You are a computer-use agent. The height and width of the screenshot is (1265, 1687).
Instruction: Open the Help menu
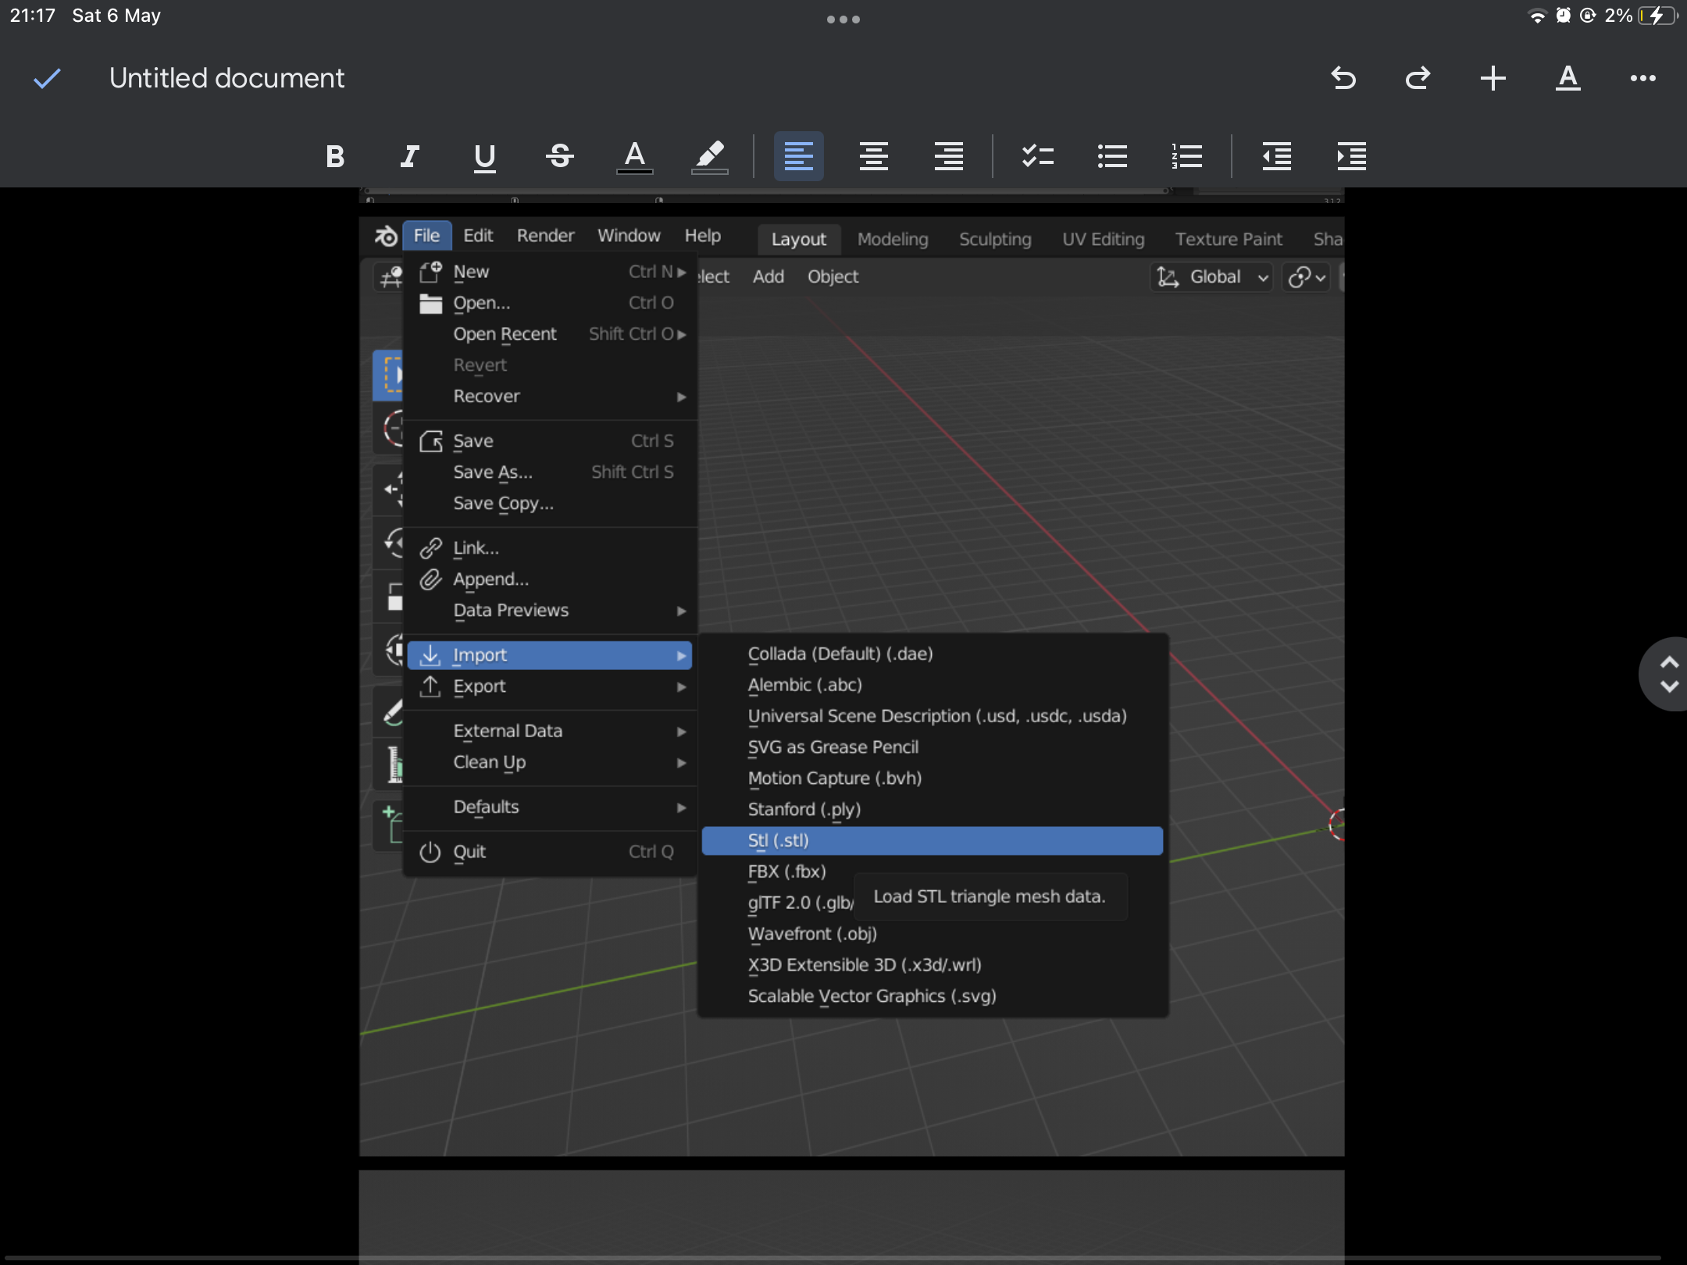coord(703,236)
